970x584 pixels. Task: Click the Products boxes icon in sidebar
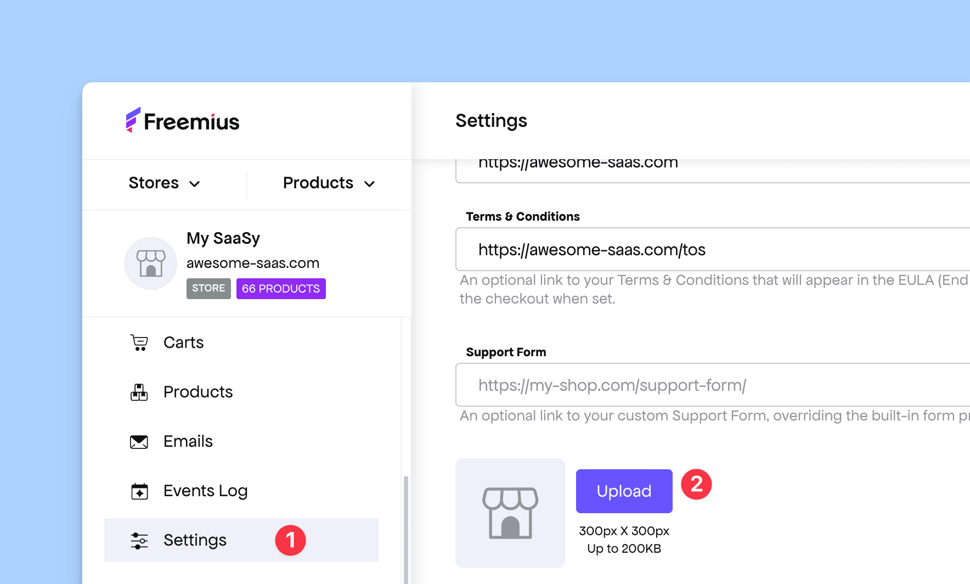coord(139,392)
